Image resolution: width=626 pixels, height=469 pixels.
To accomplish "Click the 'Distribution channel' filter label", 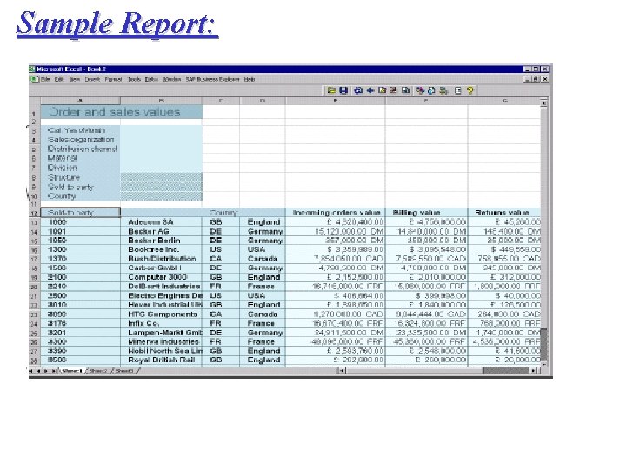I will 83,149.
